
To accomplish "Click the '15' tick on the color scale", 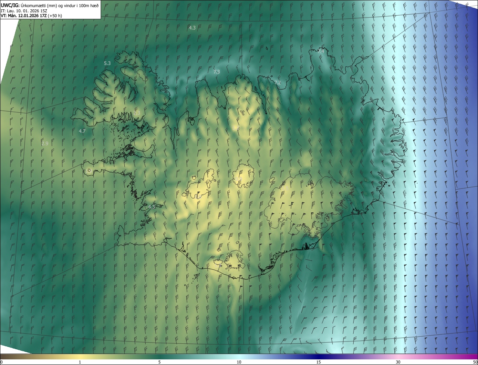I will coord(319,362).
